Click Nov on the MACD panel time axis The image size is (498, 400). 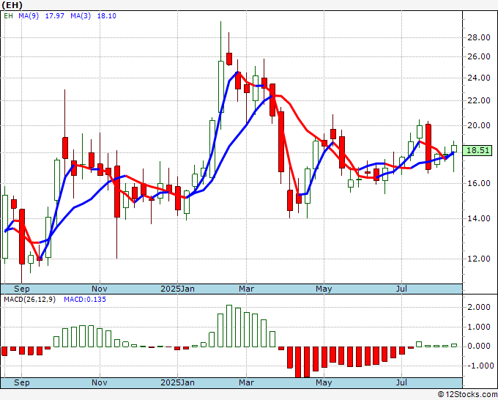pos(100,382)
